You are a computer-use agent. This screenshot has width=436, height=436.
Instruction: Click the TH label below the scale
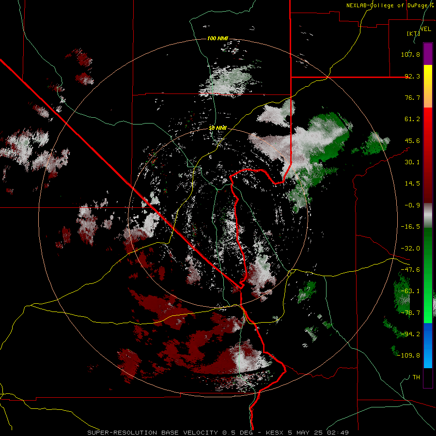coord(416,377)
